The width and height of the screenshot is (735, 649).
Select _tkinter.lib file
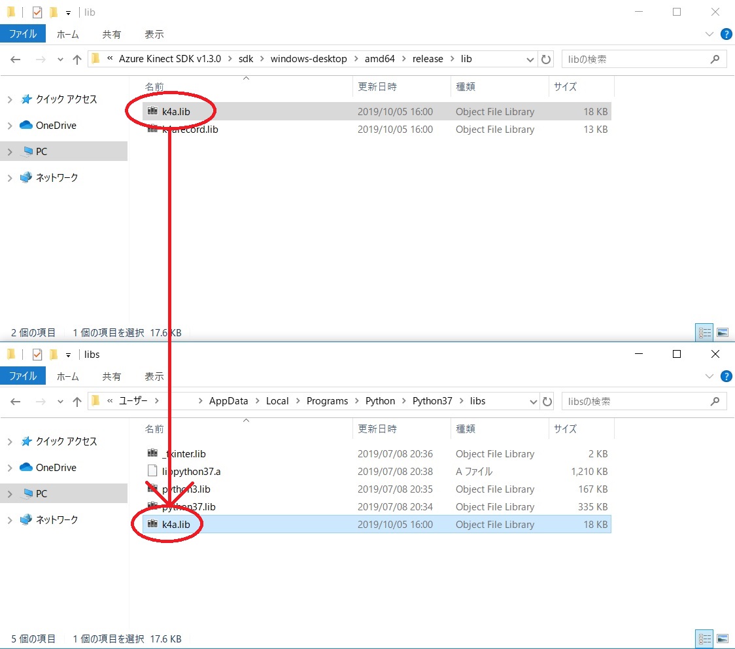[x=377, y=454]
